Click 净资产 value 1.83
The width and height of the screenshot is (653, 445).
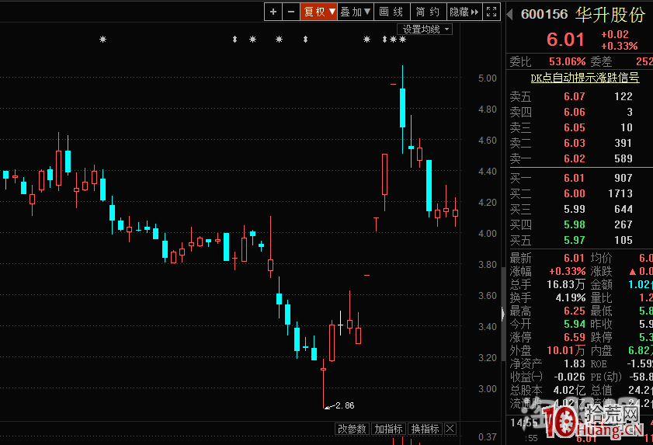575,363
